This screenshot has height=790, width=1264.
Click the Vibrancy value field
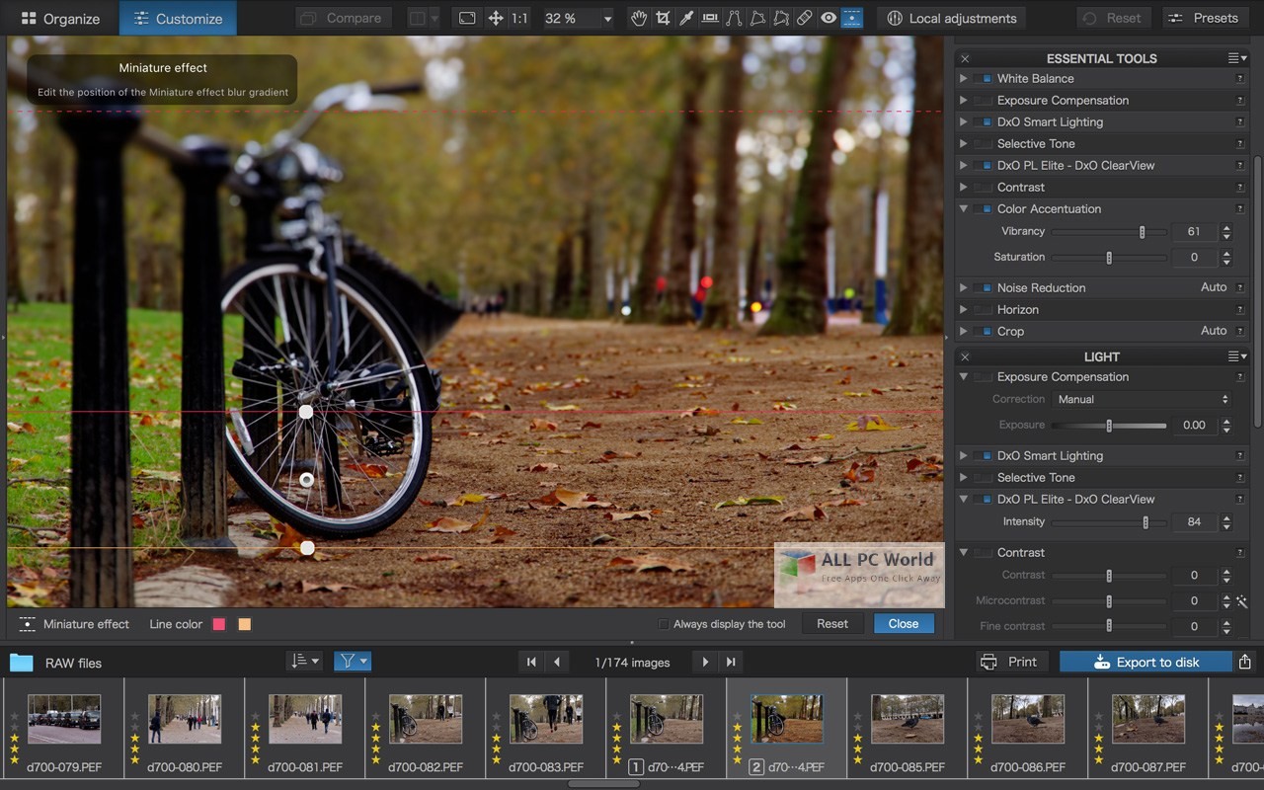tap(1195, 231)
